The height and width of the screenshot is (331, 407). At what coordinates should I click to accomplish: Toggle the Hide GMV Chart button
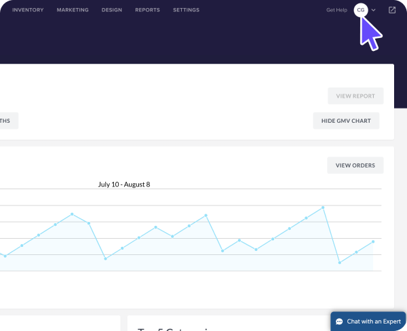[x=346, y=121]
